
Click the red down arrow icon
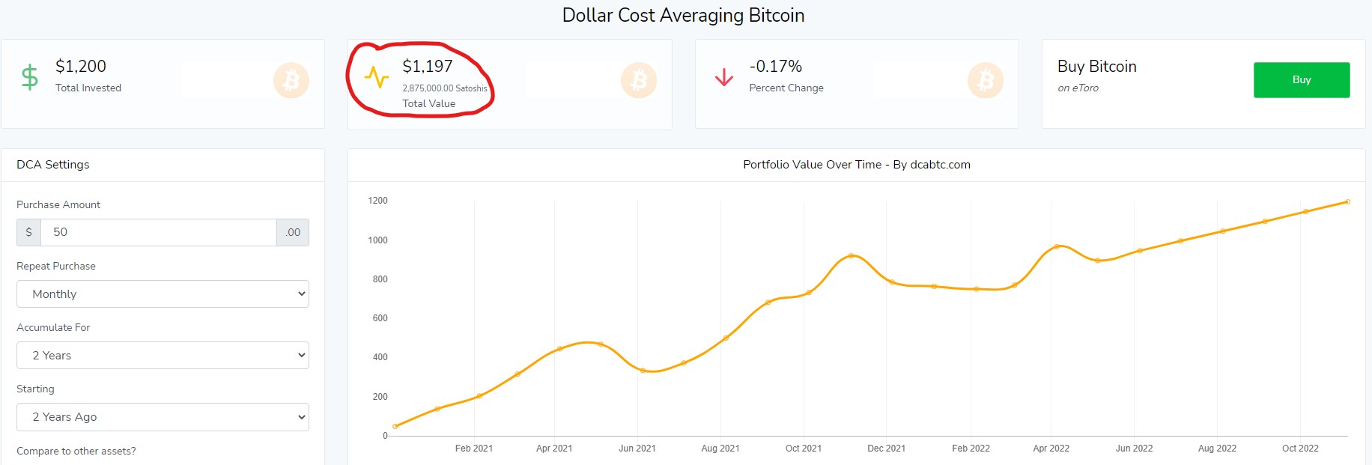[x=723, y=77]
